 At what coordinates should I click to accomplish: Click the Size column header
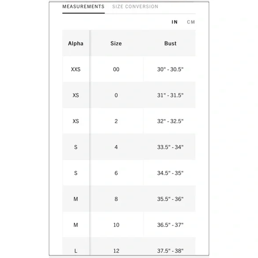116,44
